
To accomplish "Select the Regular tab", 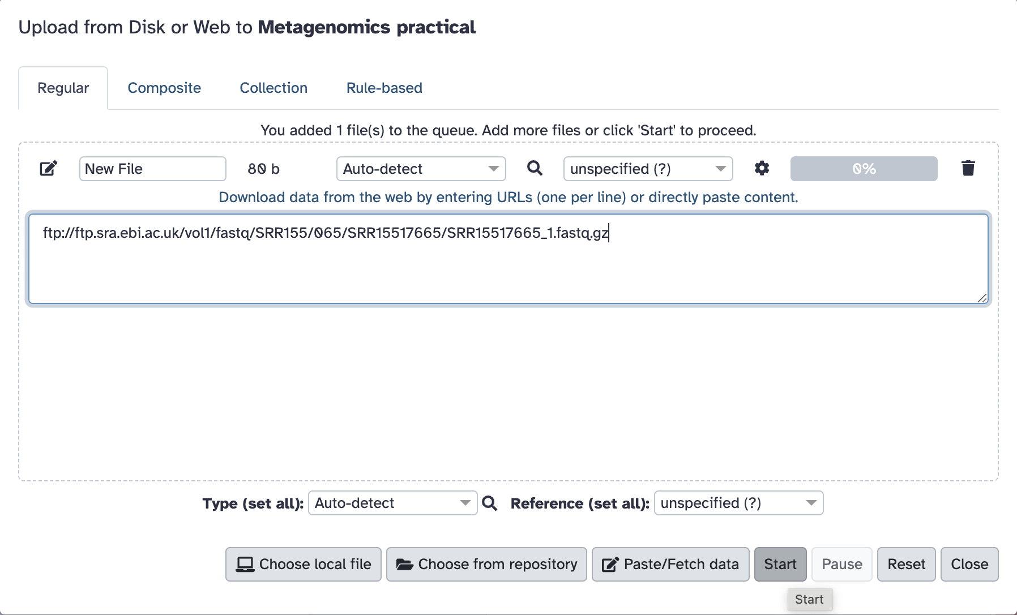I will (63, 88).
